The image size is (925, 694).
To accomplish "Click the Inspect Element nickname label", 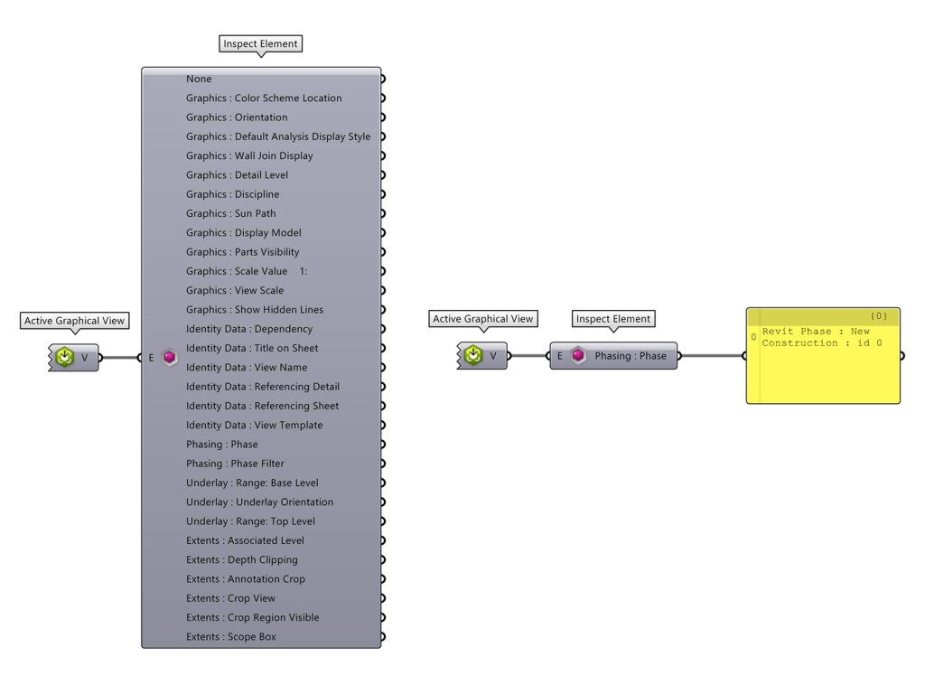I will click(260, 42).
